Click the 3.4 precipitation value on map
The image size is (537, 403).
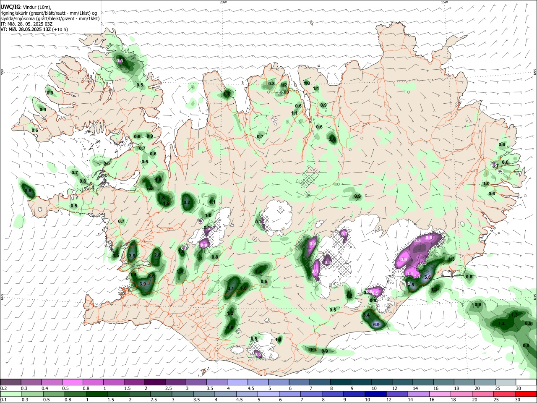coord(366,315)
